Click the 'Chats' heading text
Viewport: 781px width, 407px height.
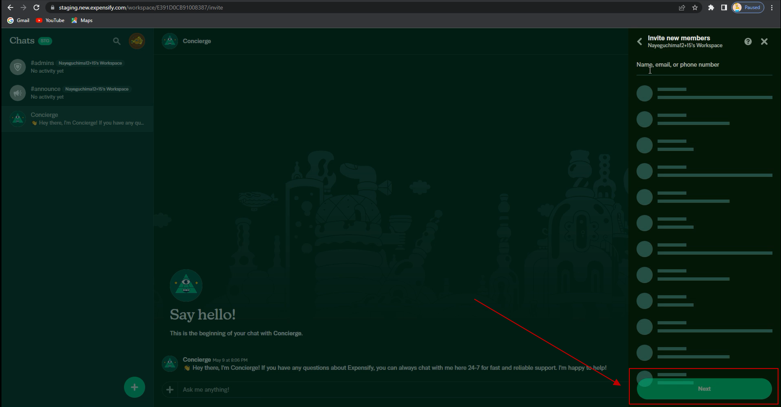pos(22,41)
